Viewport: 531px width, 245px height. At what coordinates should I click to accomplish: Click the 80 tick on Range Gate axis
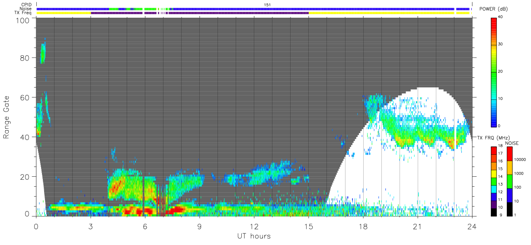(x=26, y=57)
